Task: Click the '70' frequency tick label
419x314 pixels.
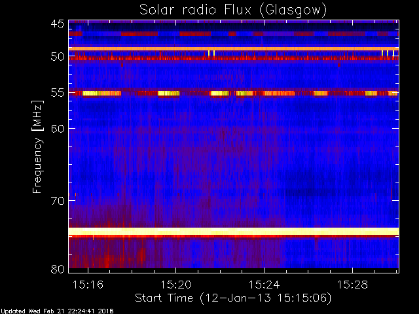Action: (58, 201)
